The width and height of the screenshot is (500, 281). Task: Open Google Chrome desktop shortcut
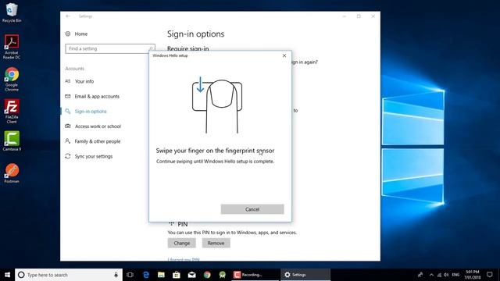point(12,80)
